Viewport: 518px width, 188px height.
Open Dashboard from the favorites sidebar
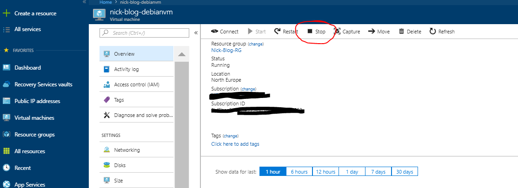pos(27,68)
